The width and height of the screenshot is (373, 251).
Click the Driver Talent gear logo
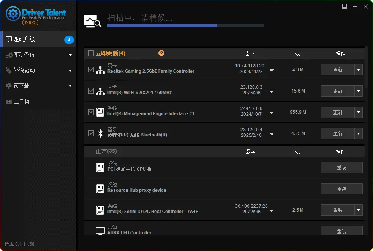[x=13, y=14]
